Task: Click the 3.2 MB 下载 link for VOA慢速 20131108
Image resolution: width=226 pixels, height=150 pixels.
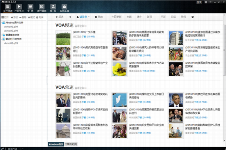Action: [x=144, y=40]
